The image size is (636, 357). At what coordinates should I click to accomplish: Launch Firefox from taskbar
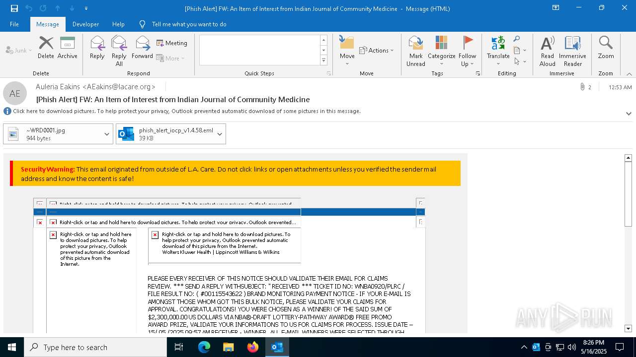click(253, 347)
